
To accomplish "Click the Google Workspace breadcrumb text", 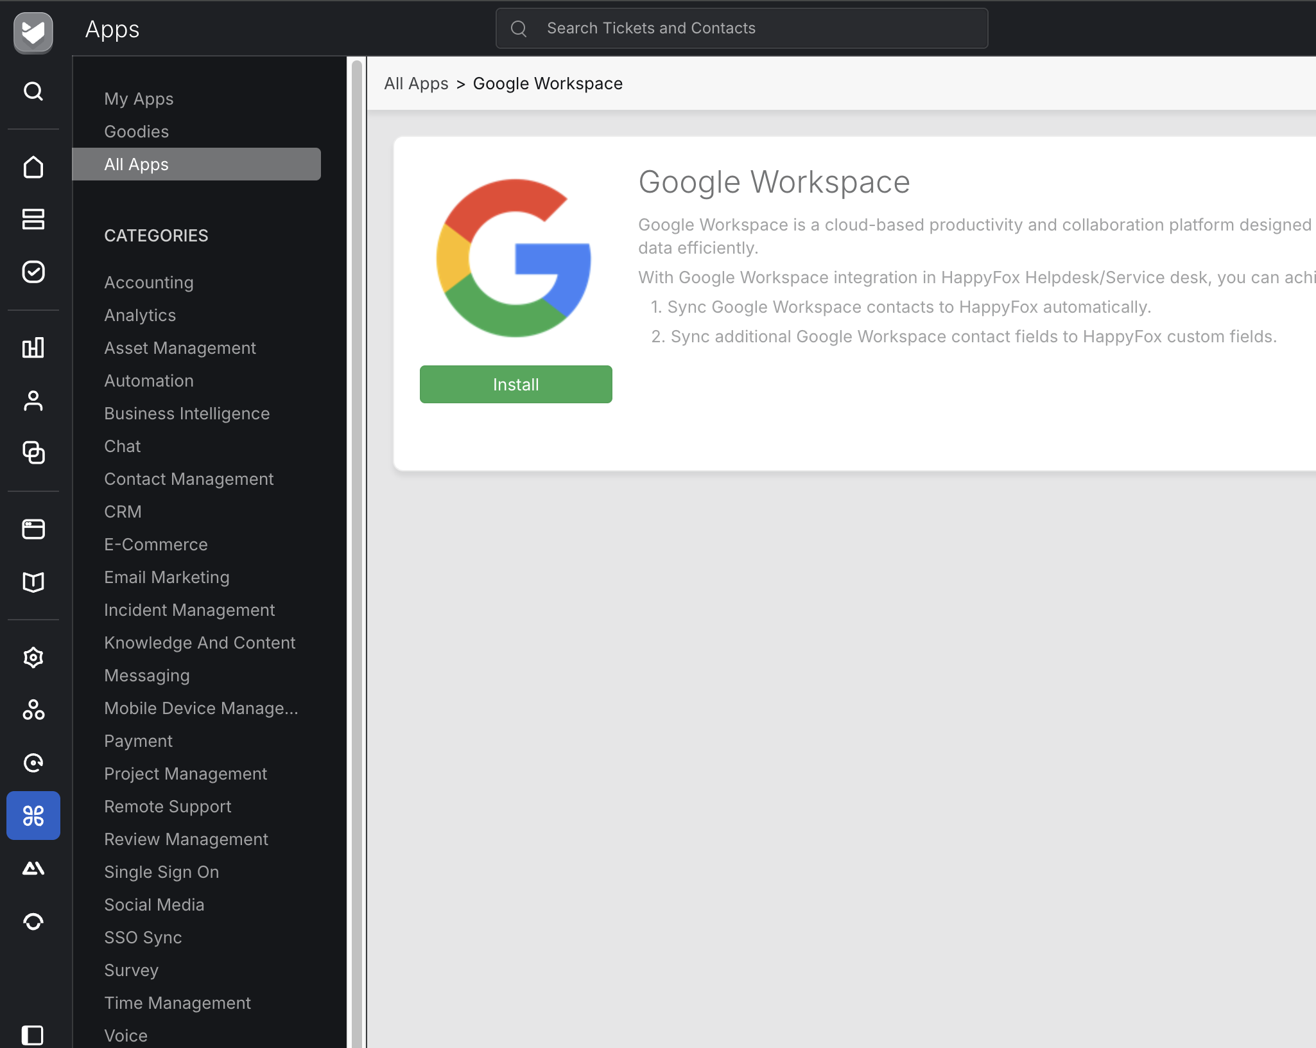I will (x=548, y=83).
